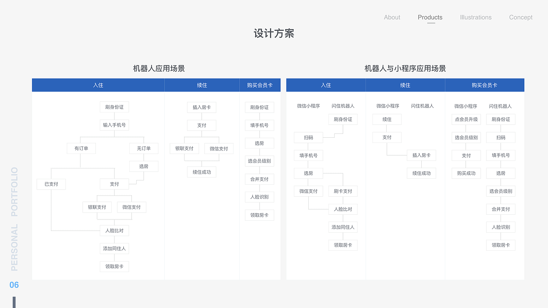This screenshot has height=308, width=548.
Task: Select 续住 header under 机器人与小程序应用场景
Action: (405, 85)
